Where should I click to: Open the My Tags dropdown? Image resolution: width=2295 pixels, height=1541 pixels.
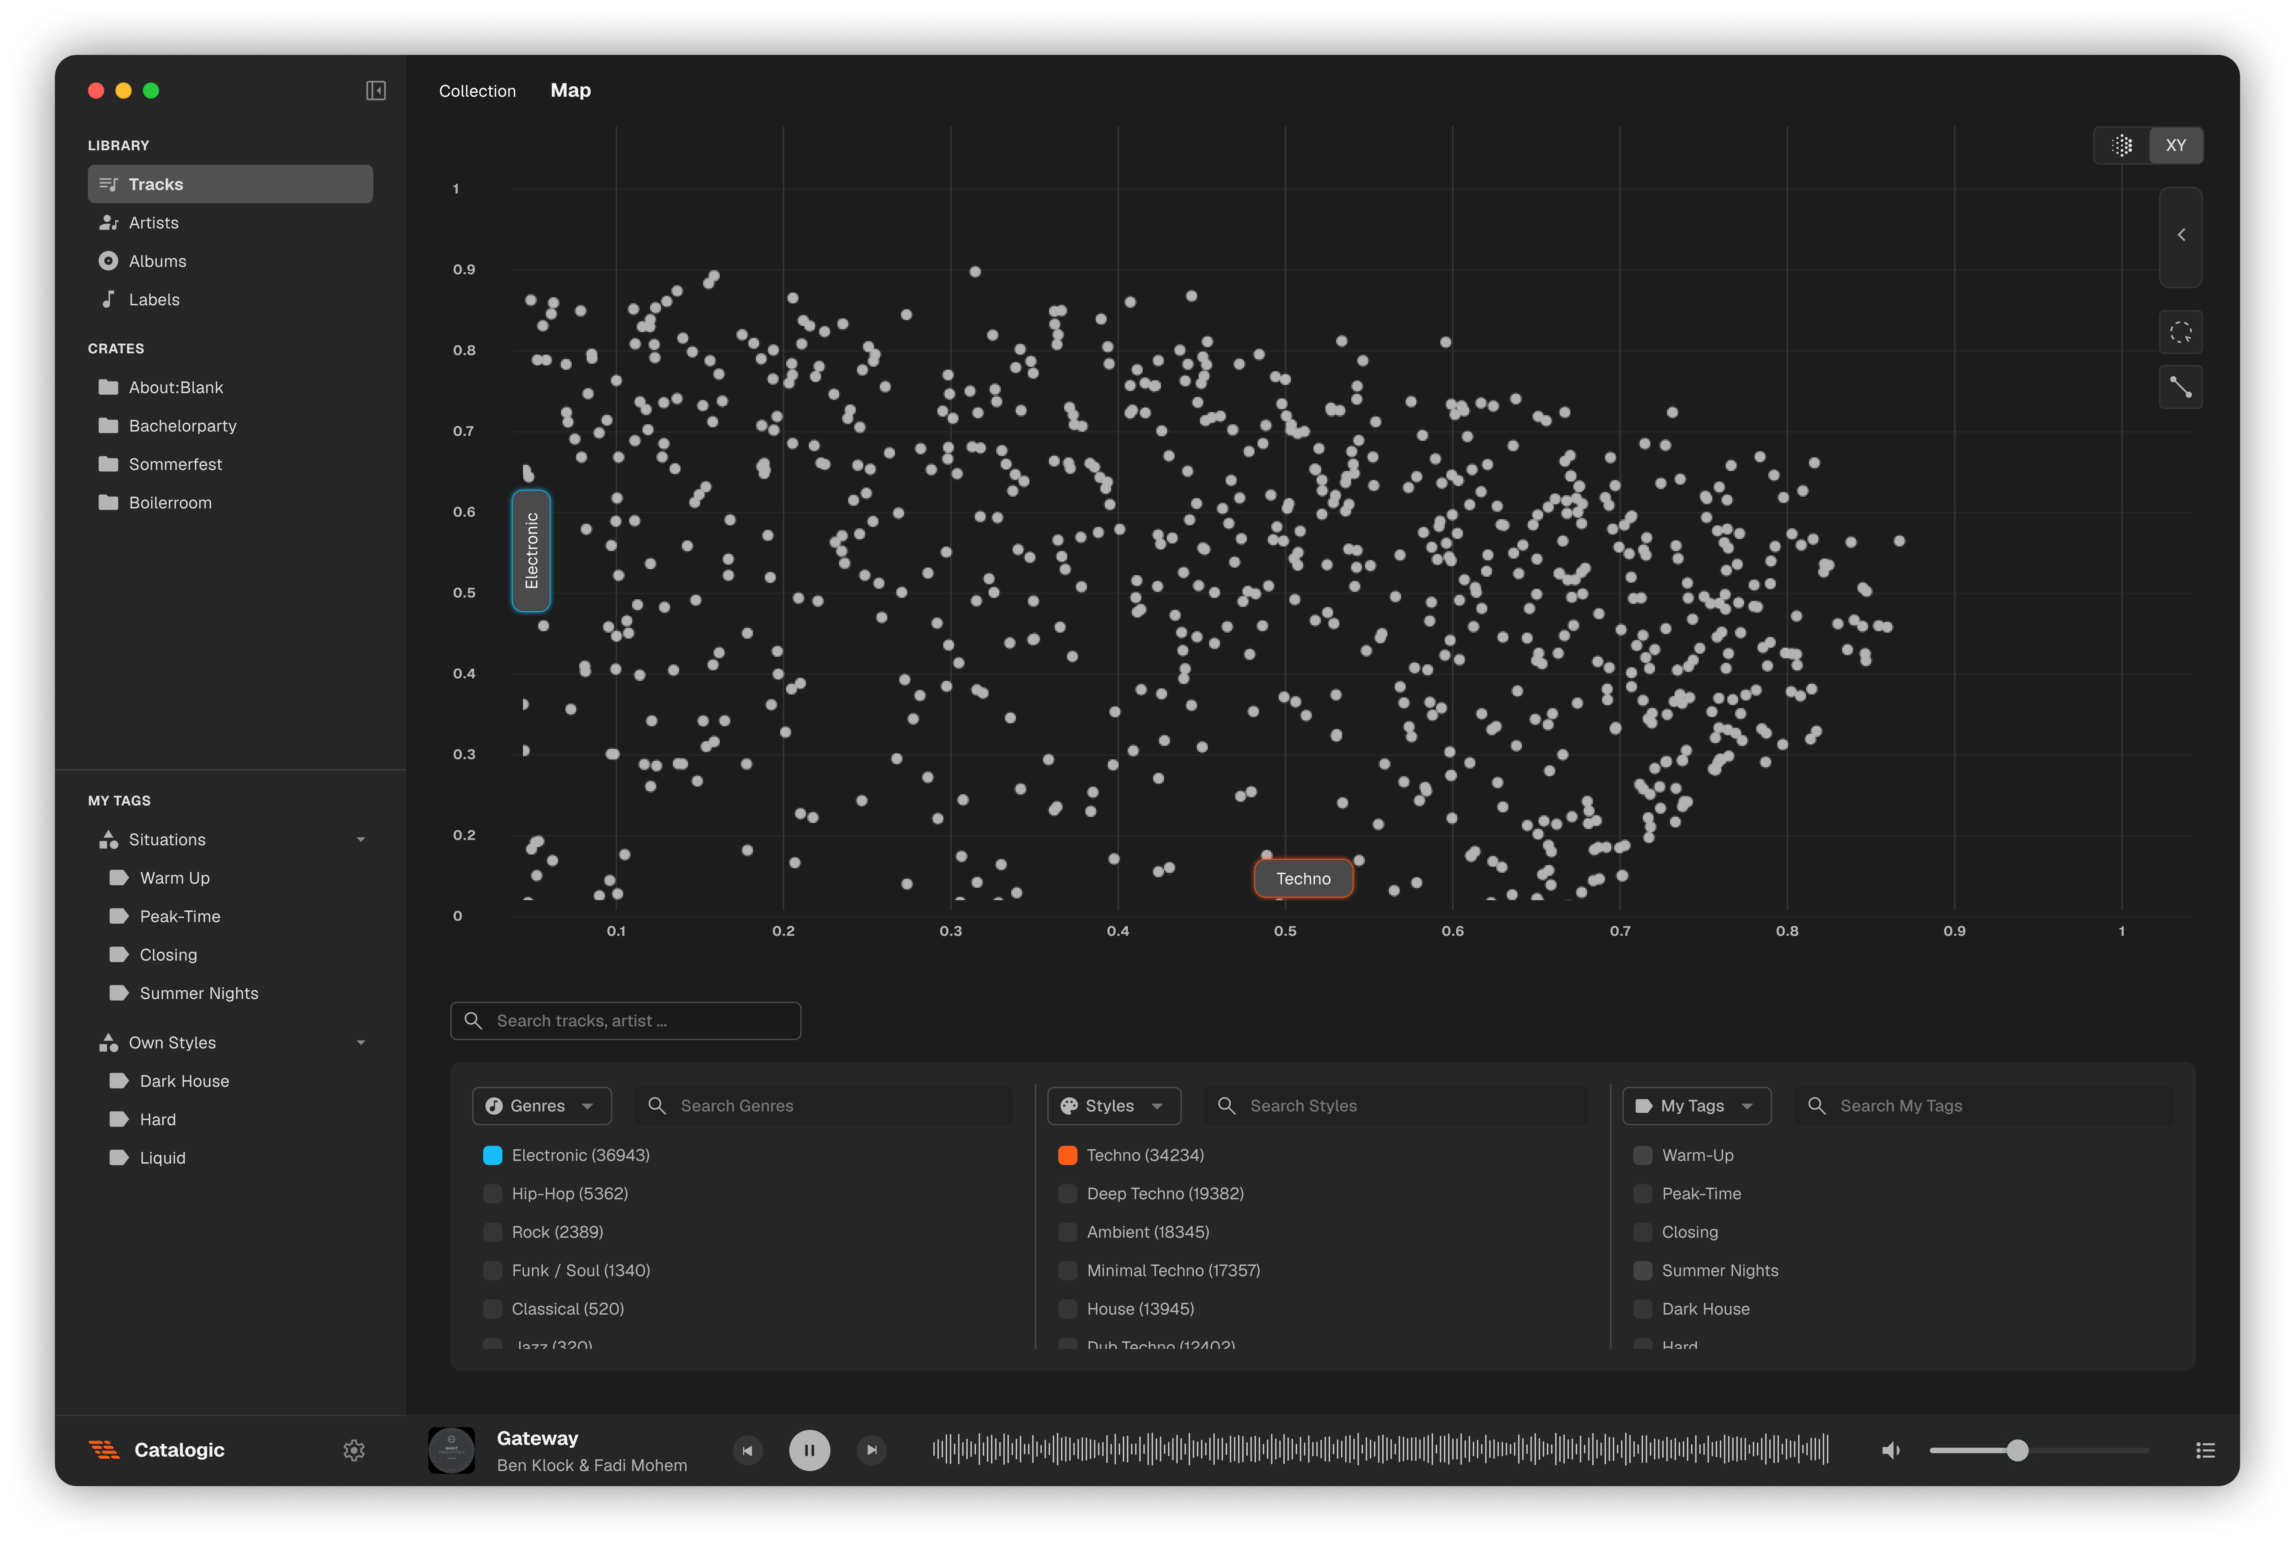pos(1697,1106)
